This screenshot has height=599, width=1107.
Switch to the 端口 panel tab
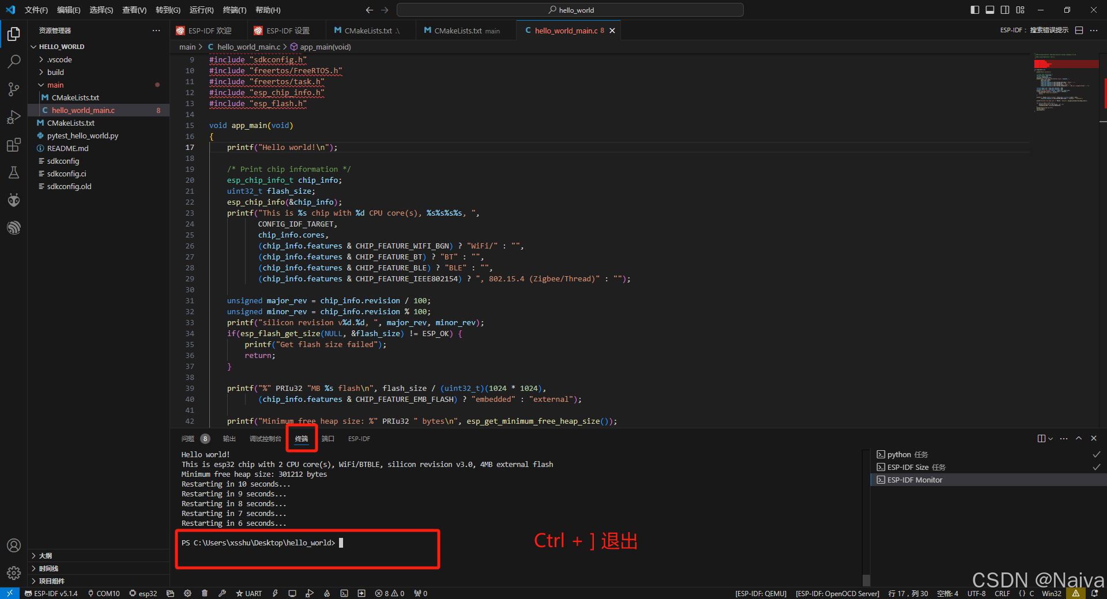click(327, 439)
